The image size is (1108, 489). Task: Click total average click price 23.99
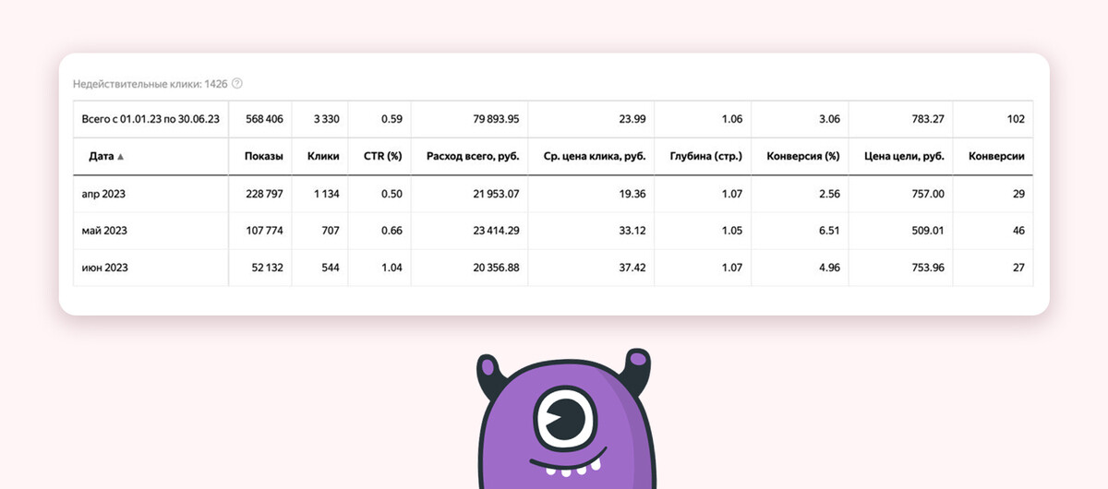[x=631, y=119]
